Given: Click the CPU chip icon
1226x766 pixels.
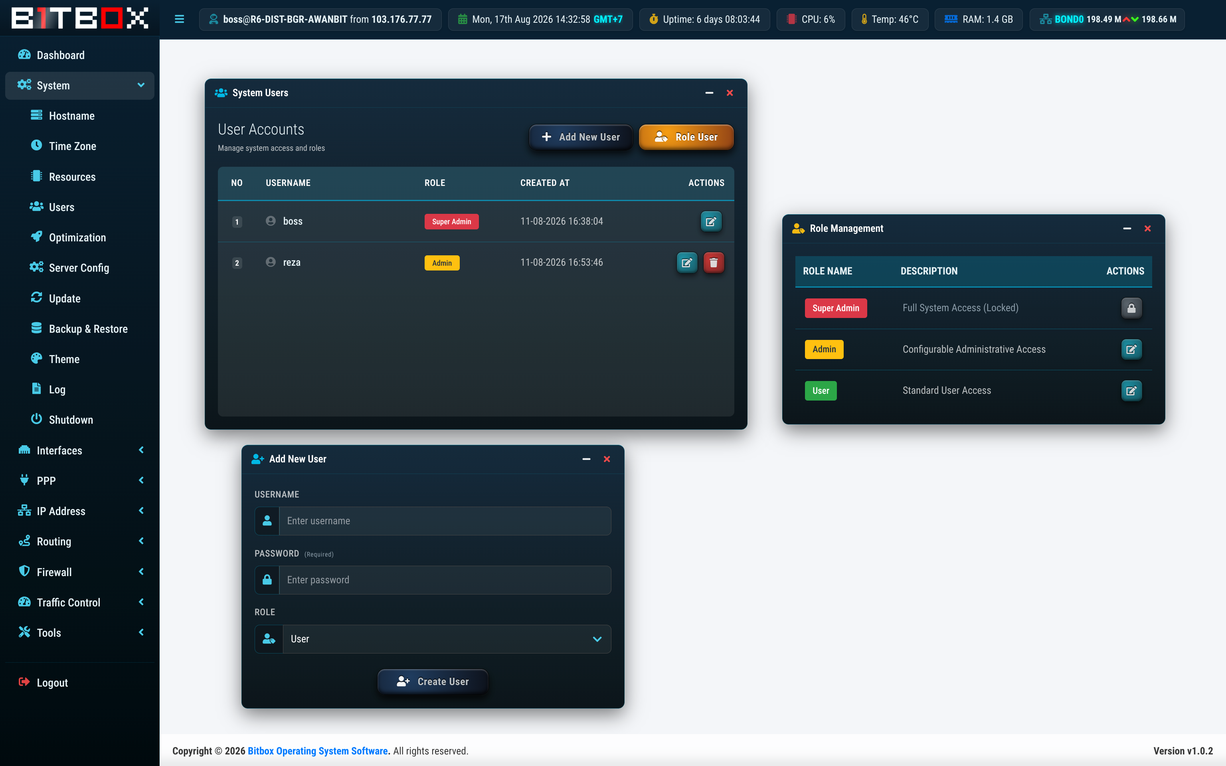Looking at the screenshot, I should coord(791,19).
